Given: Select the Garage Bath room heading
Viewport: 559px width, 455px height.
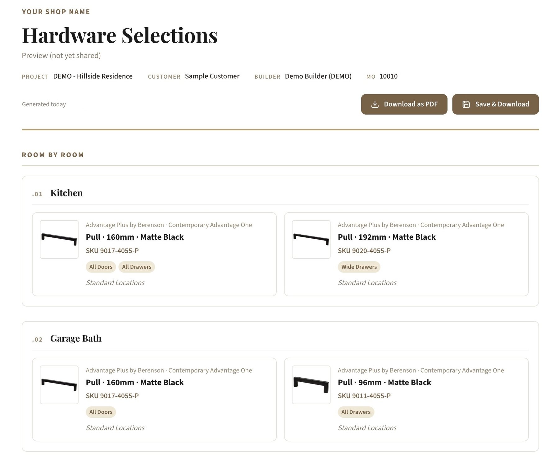Looking at the screenshot, I should pos(76,338).
